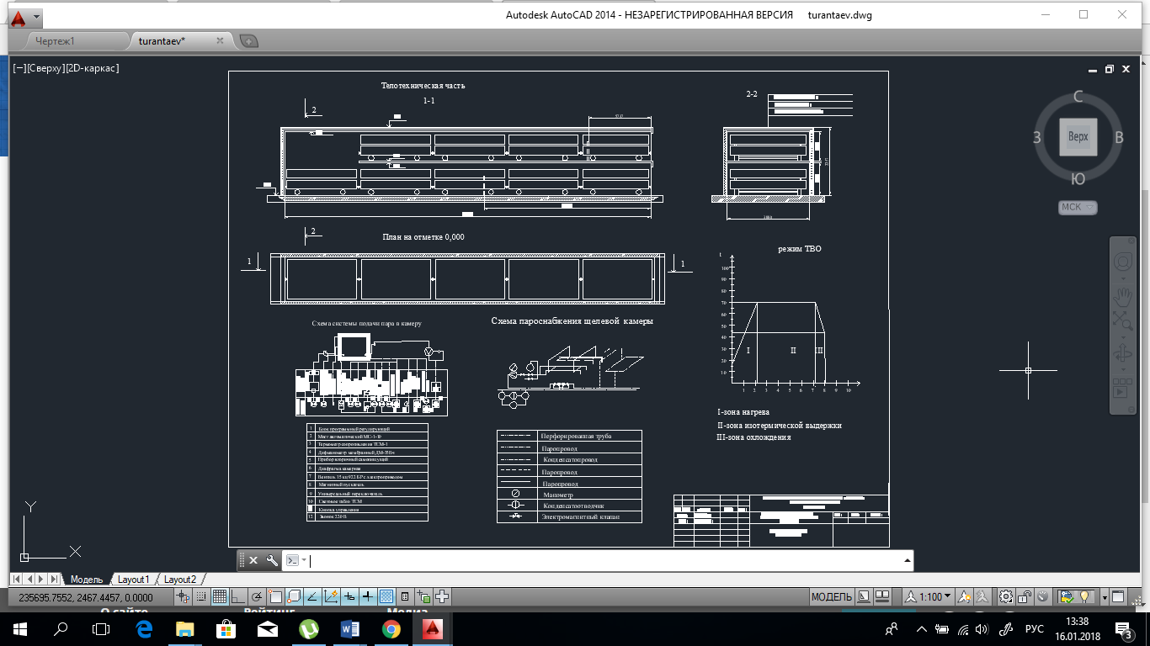Toggle Lineweight display in status bar

[369, 597]
